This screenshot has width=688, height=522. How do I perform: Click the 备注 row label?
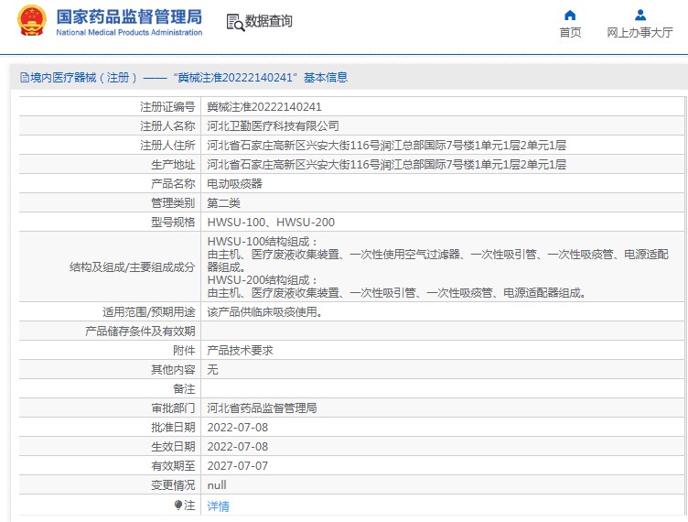point(184,389)
